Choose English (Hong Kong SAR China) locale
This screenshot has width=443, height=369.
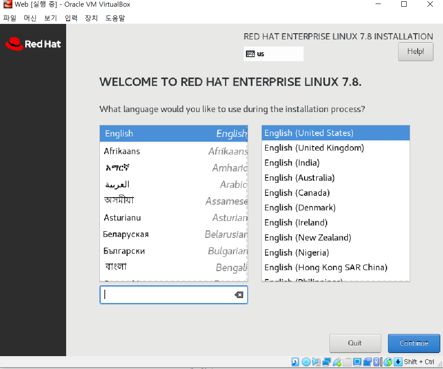tap(336, 268)
